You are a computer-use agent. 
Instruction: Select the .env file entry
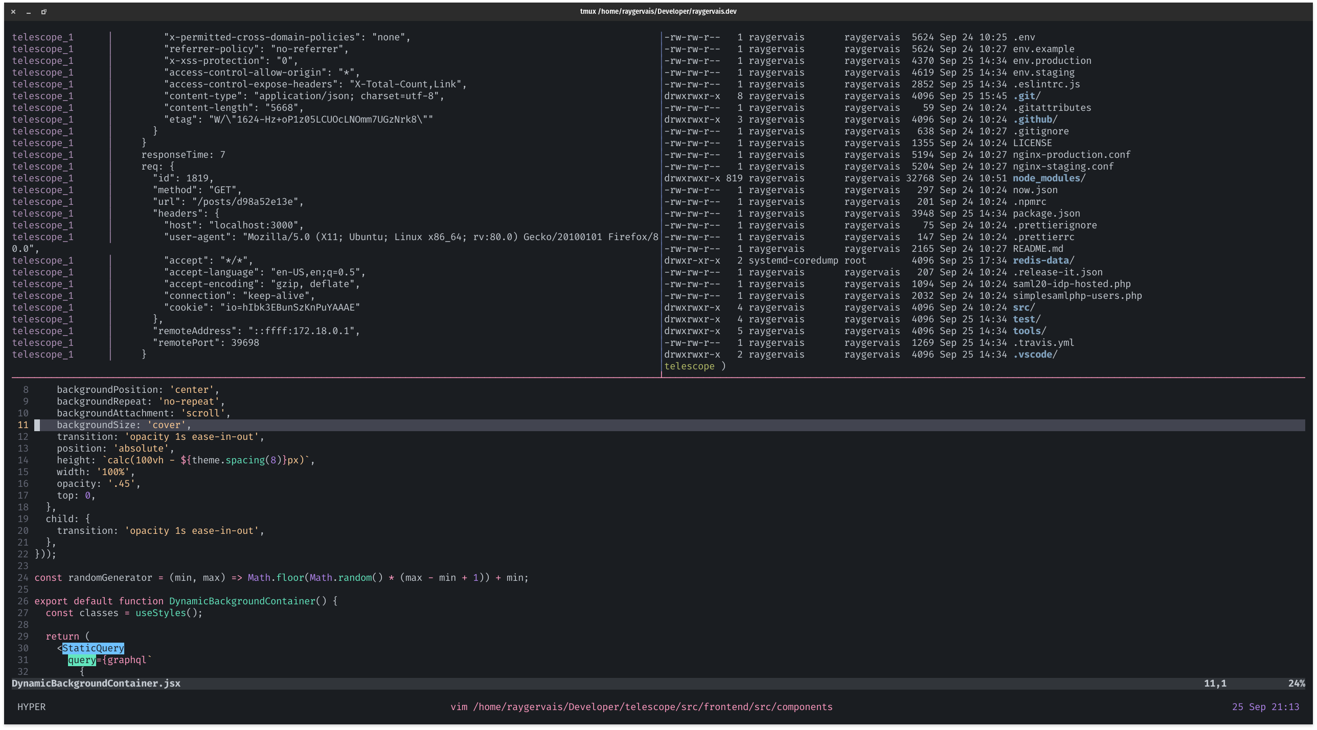pyautogui.click(x=1024, y=37)
